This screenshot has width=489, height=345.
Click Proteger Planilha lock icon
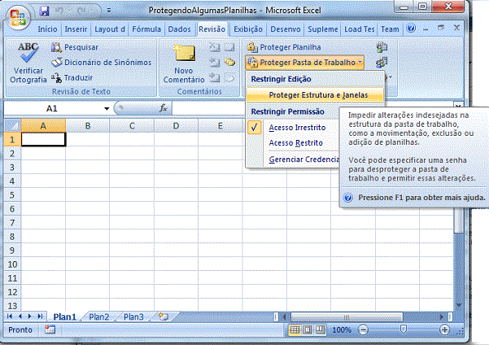251,47
